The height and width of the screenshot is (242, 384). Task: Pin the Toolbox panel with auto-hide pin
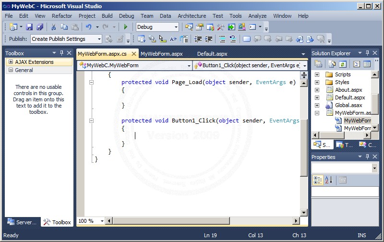[x=62, y=53]
